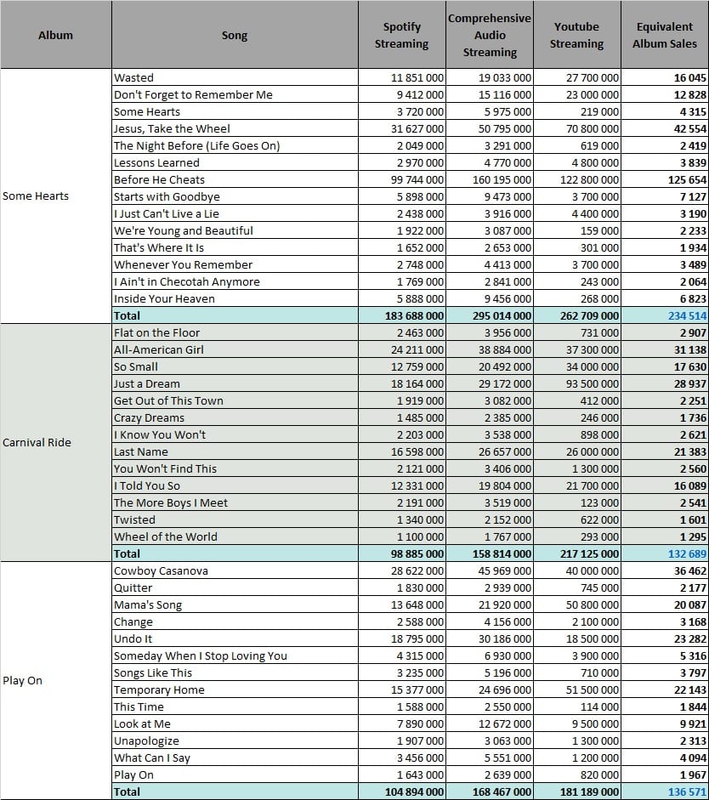Select Spotify value 28 622 000

click(402, 570)
